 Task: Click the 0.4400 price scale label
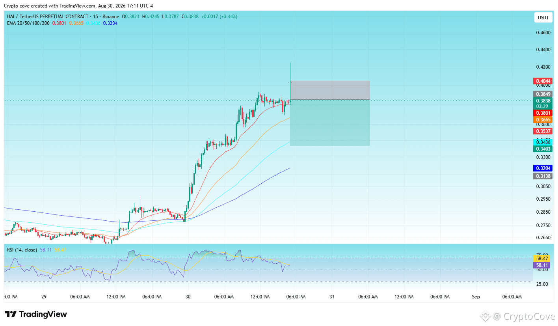[x=543, y=50]
